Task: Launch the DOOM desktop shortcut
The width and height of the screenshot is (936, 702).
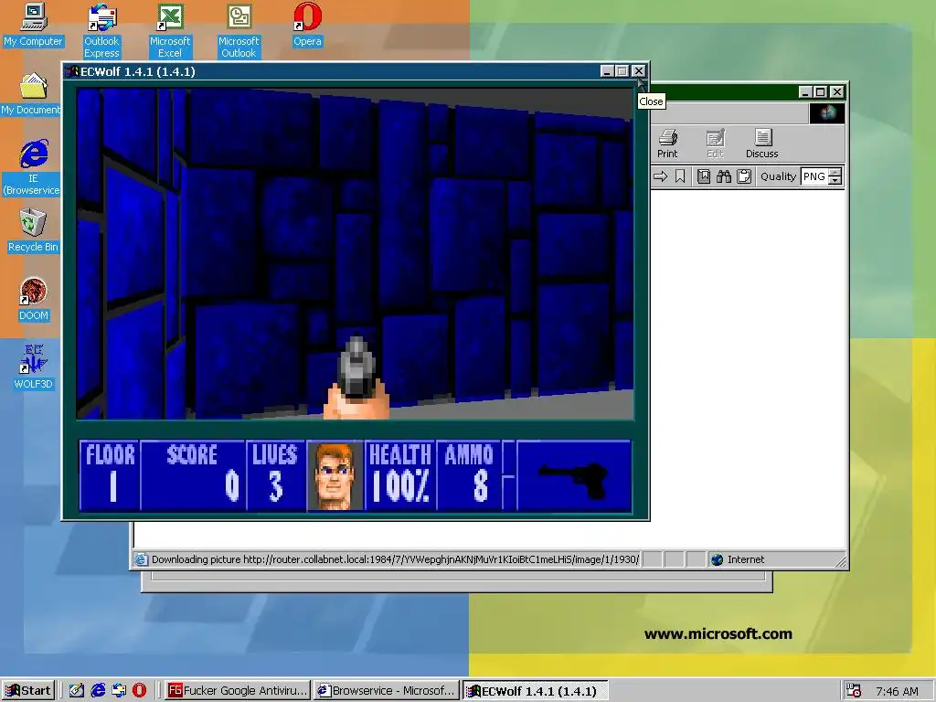Action: point(34,299)
